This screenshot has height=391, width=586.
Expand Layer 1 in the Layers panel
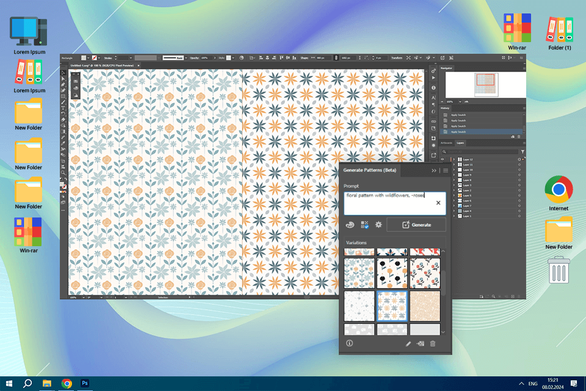(454, 216)
